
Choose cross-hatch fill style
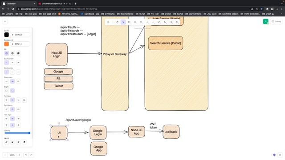coord(12,53)
